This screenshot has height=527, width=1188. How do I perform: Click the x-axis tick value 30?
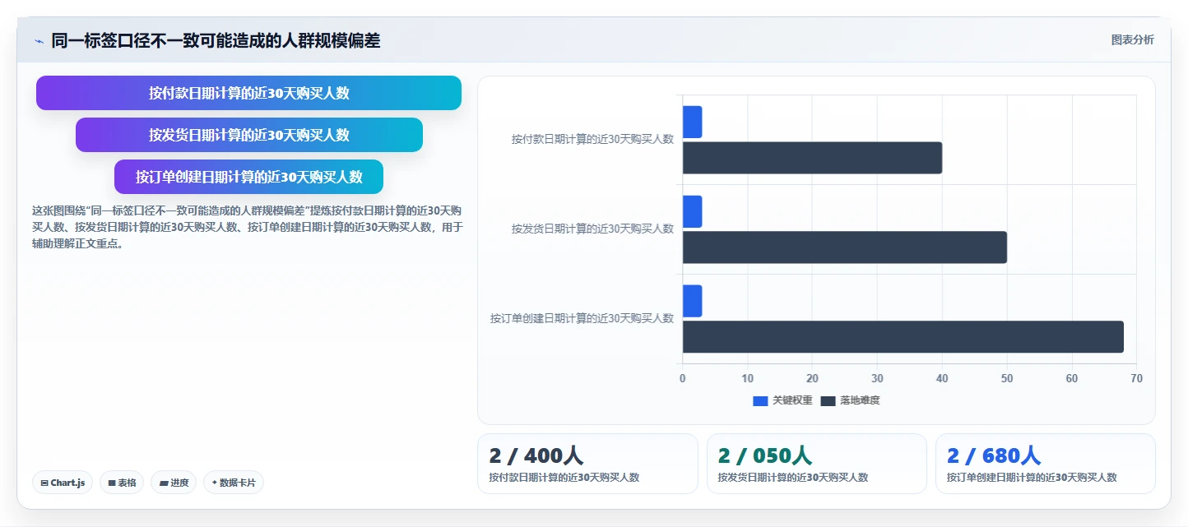point(877,378)
